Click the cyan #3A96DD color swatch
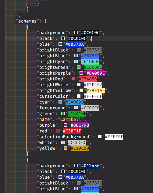Screen dimensions: 153x193 click(60, 102)
